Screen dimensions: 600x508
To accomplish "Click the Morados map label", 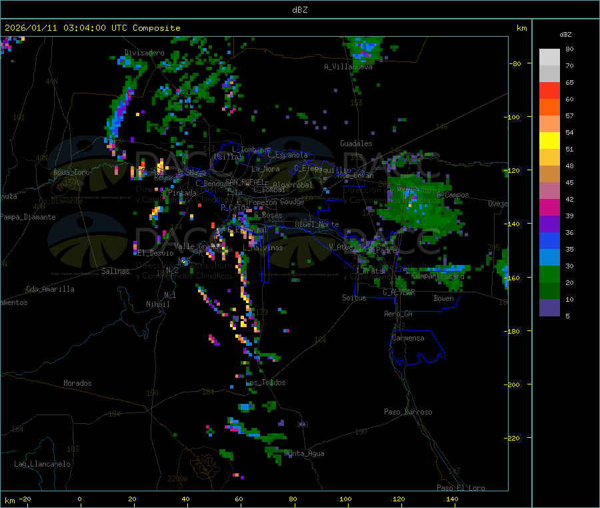I will (77, 383).
